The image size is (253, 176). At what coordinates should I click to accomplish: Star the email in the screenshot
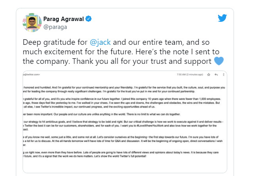(x=209, y=75)
